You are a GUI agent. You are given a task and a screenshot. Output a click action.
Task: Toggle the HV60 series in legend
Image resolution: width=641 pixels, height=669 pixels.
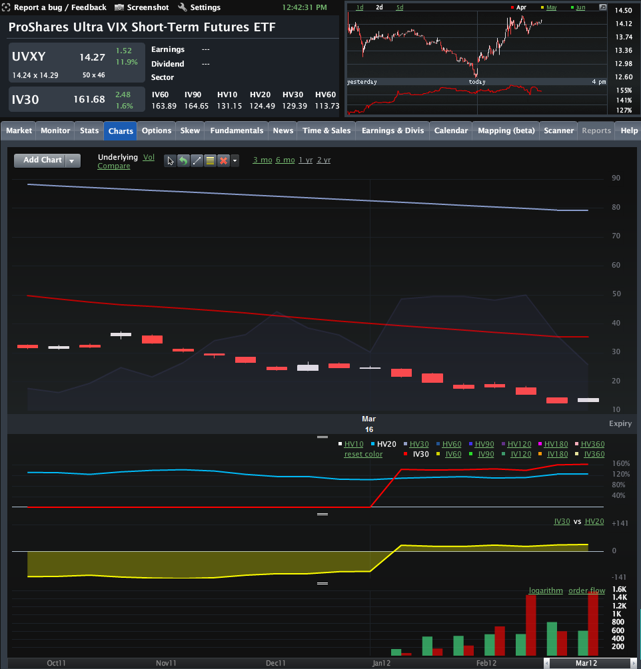(x=452, y=444)
